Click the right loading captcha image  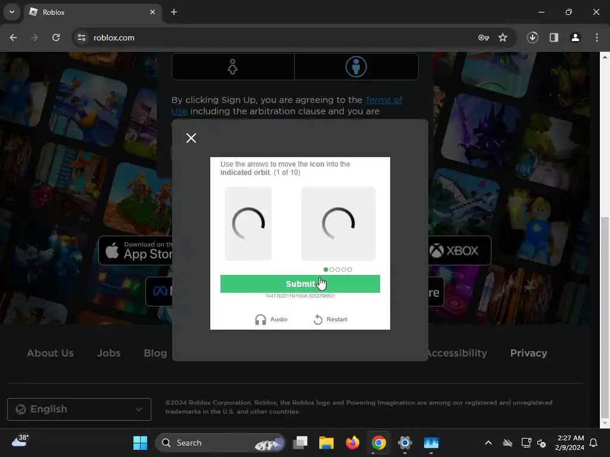(338, 224)
